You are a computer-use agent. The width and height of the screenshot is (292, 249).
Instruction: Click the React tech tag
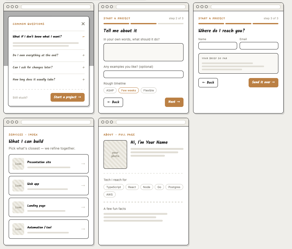click(x=132, y=187)
